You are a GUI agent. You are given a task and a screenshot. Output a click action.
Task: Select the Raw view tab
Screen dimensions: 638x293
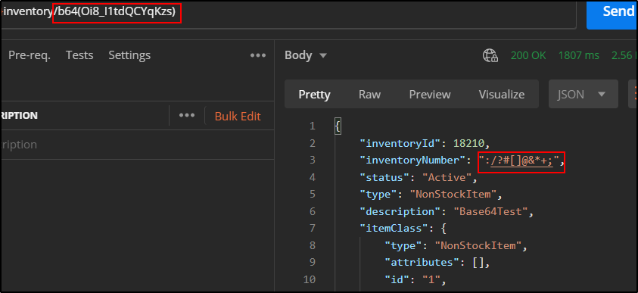click(369, 95)
